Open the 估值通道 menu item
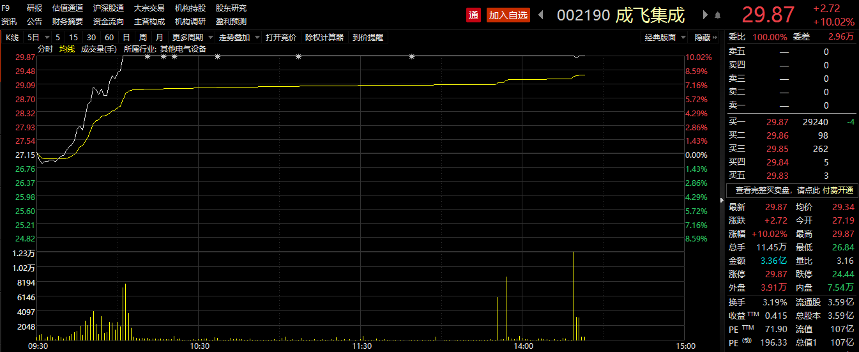 point(68,8)
